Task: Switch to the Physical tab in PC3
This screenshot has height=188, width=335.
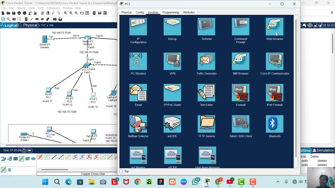Action: [x=126, y=12]
